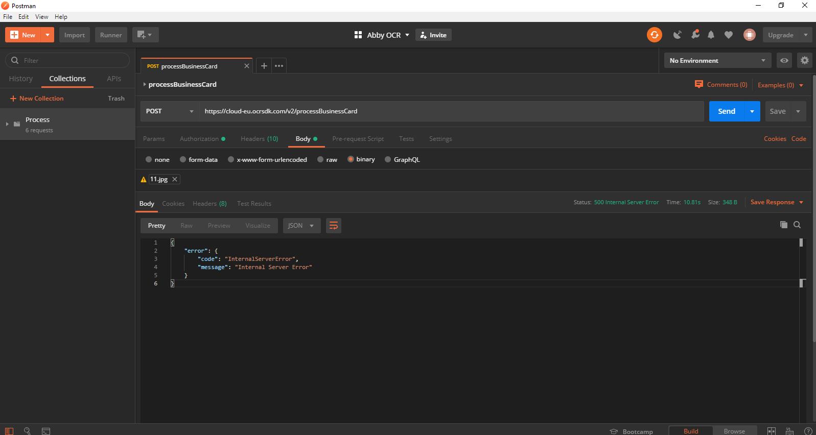
Task: Open keyboard shortcuts icon in status bar
Action: tap(789, 431)
